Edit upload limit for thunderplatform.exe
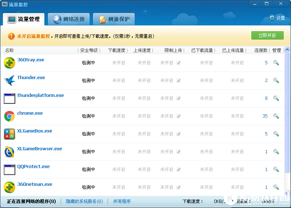The width and height of the screenshot is (291, 208). click(179, 98)
